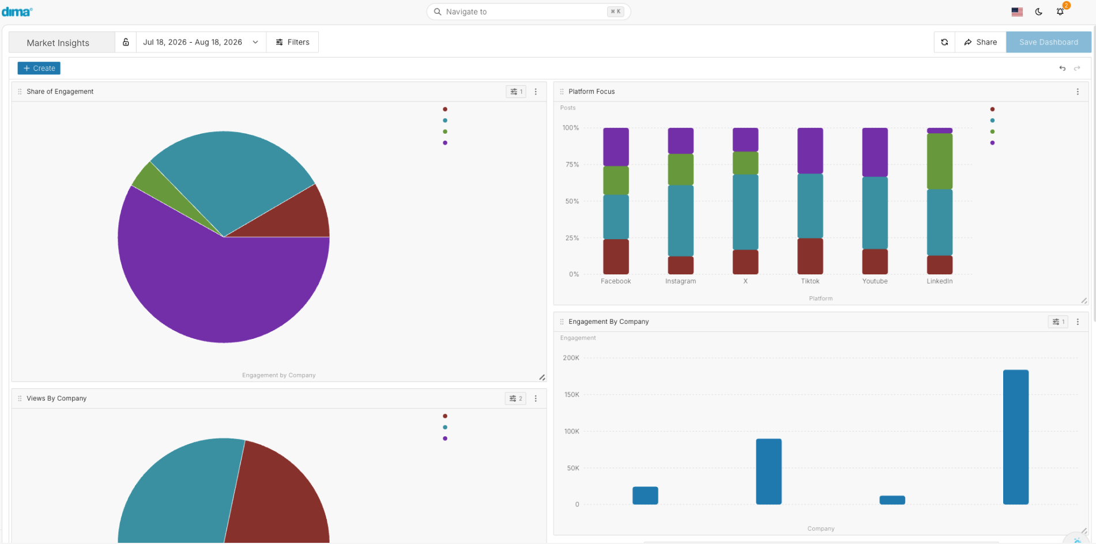Open Engagement By Company more options menu
1096x544 pixels.
1078,322
